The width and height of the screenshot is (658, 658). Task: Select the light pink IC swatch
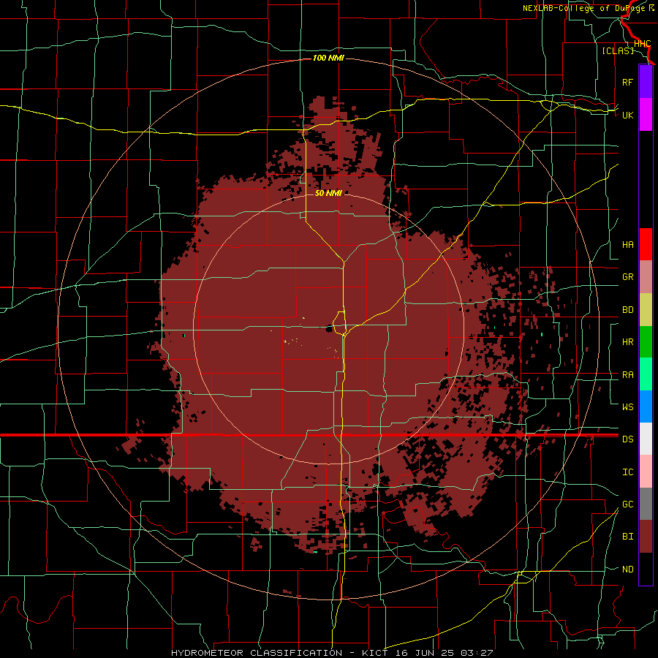point(646,472)
